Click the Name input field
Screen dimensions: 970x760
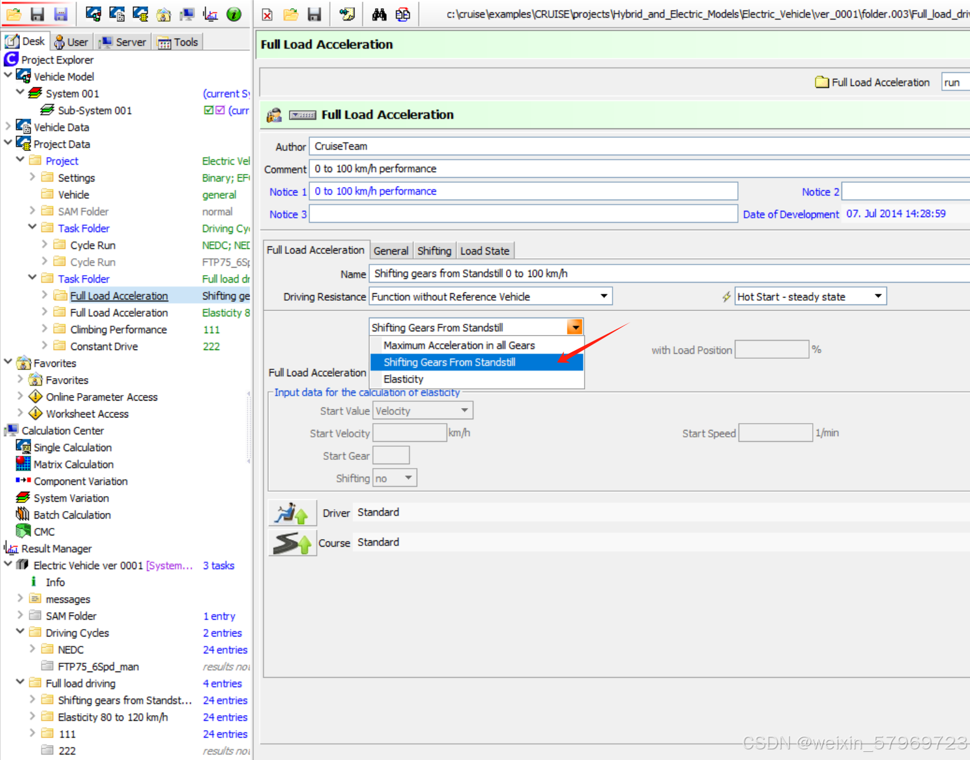click(669, 273)
